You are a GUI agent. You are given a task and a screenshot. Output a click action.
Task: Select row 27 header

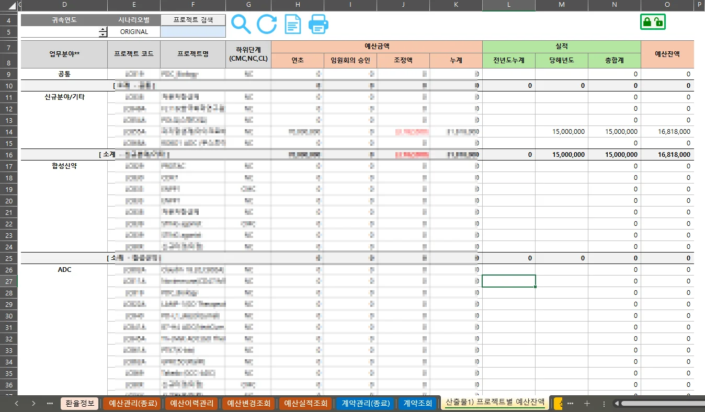9,281
